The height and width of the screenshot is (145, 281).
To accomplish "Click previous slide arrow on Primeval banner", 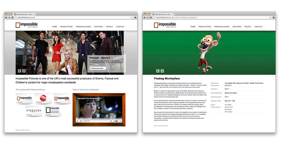I will [x=20, y=71].
